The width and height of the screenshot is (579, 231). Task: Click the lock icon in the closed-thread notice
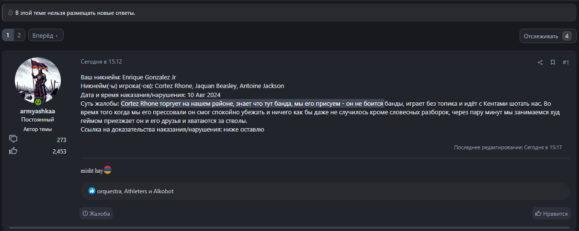11,13
